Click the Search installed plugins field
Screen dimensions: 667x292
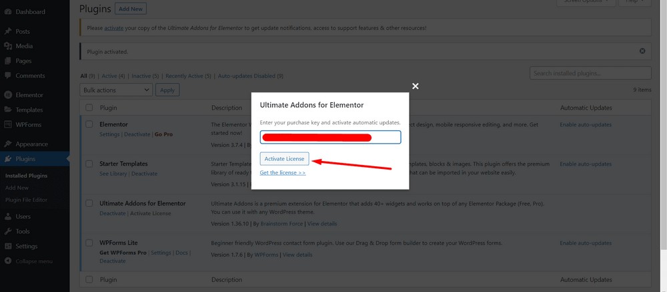(590, 73)
